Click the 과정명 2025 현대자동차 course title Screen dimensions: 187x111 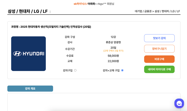coord(51,27)
